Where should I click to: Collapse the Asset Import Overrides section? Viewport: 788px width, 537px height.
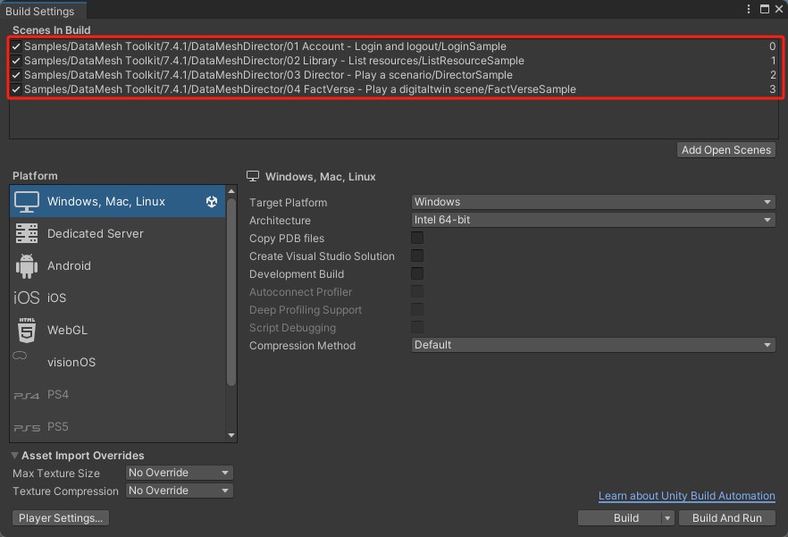click(15, 456)
